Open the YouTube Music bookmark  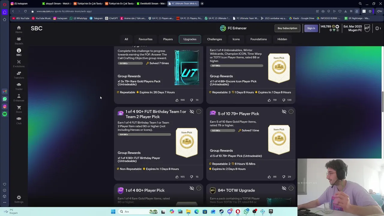[x=41, y=18]
